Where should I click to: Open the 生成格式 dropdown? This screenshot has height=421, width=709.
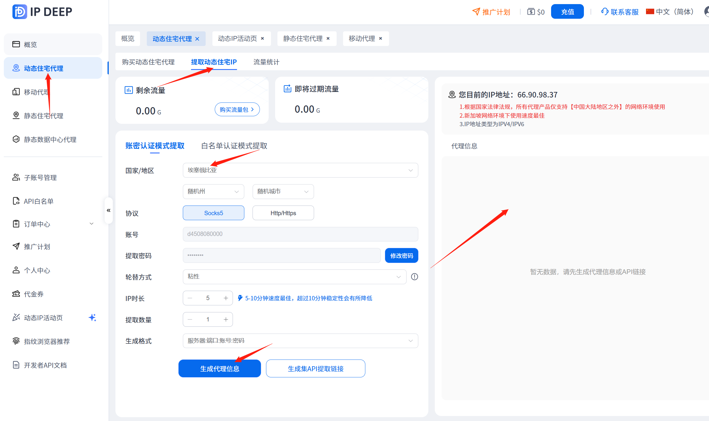[x=300, y=341]
